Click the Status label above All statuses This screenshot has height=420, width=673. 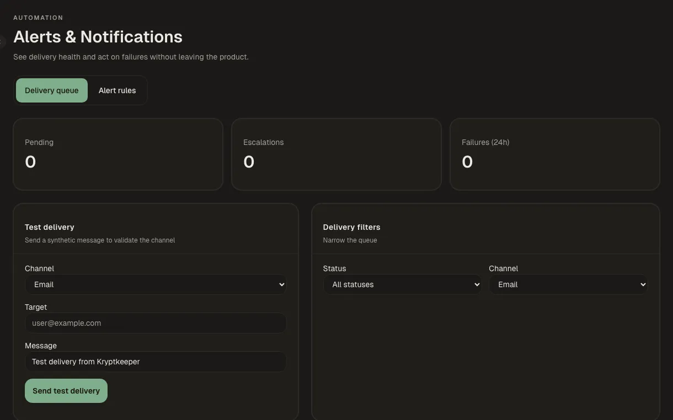pos(334,268)
